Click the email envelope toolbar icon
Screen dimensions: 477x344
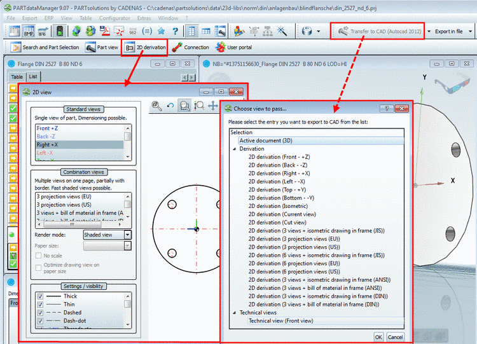click(x=119, y=31)
